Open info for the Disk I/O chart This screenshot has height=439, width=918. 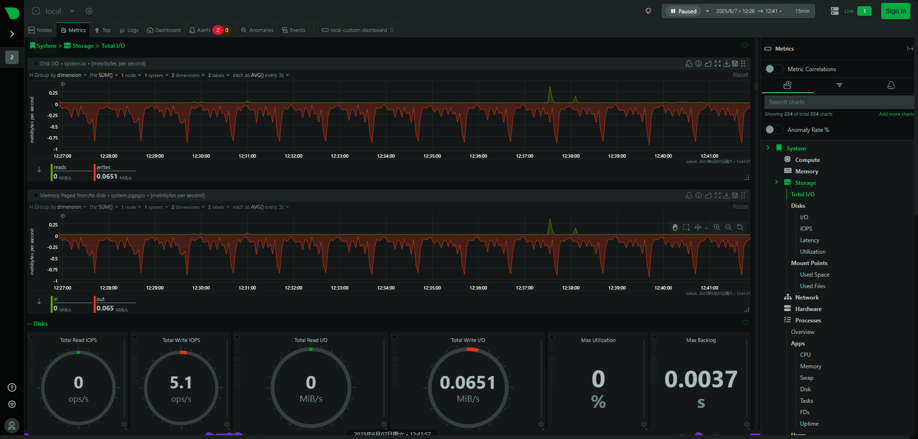[699, 64]
